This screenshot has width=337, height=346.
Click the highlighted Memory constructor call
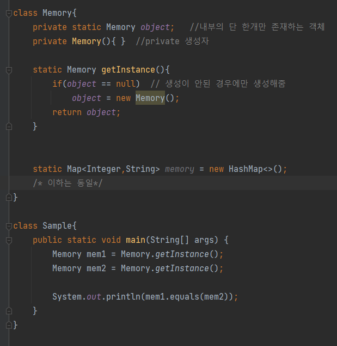point(150,98)
